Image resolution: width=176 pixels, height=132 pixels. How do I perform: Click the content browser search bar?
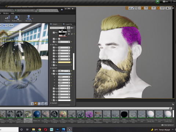click(x=86, y=108)
